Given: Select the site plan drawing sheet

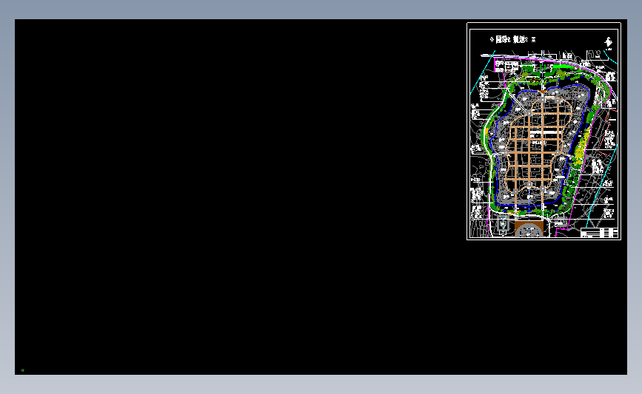Looking at the screenshot, I should (544, 131).
